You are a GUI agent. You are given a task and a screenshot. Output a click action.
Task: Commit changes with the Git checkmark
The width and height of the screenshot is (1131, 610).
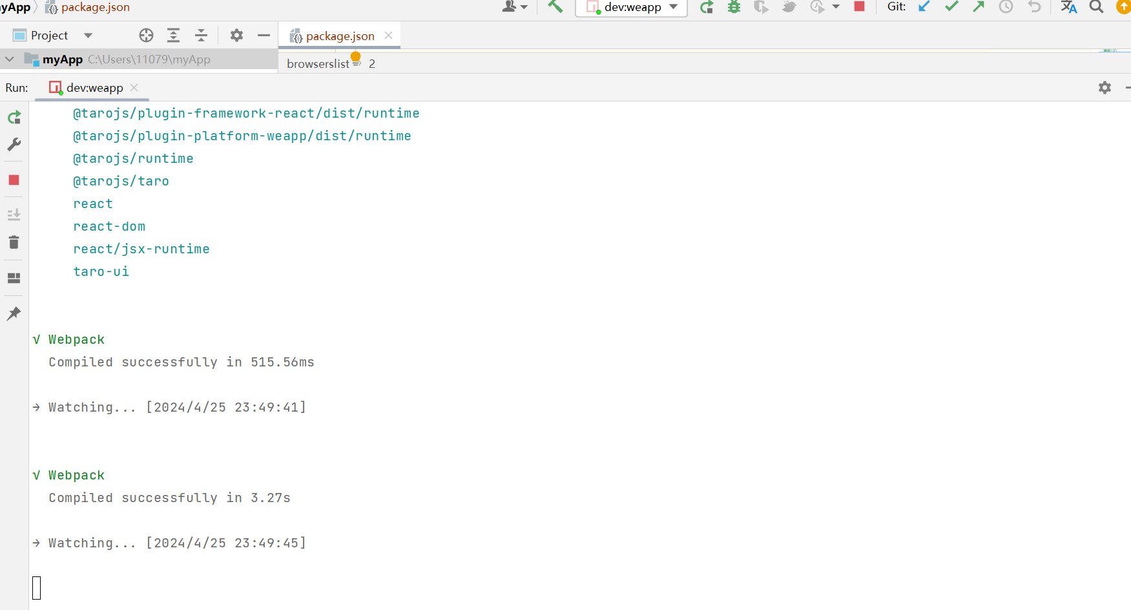(951, 7)
